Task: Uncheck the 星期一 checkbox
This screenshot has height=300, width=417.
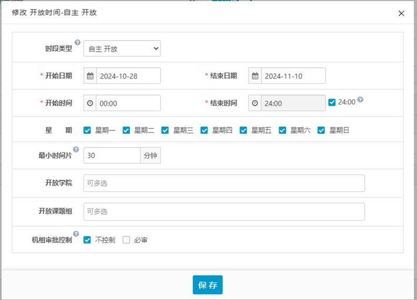Action: [88, 130]
